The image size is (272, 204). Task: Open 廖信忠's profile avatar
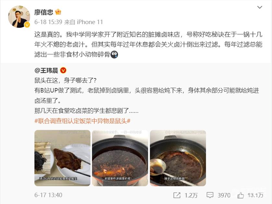coord(19,16)
